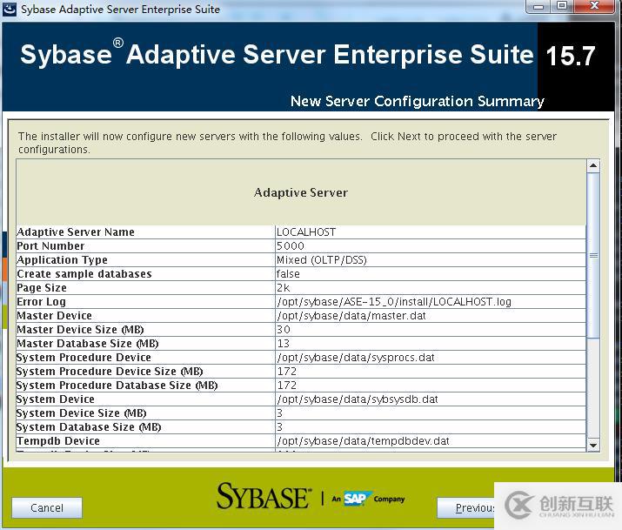Click the Master Device Size (MB) label
Screen dimensions: 622x530
(80, 330)
